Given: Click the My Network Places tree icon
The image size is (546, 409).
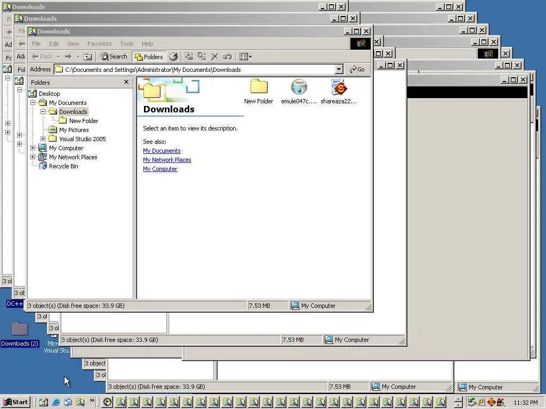Looking at the screenshot, I should coord(43,157).
